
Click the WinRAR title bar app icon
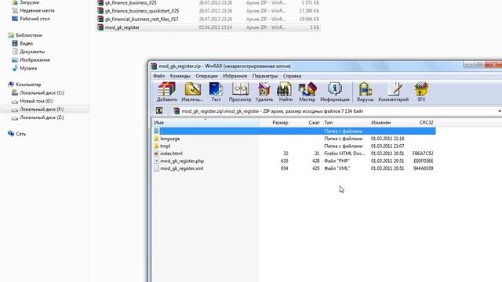click(154, 66)
